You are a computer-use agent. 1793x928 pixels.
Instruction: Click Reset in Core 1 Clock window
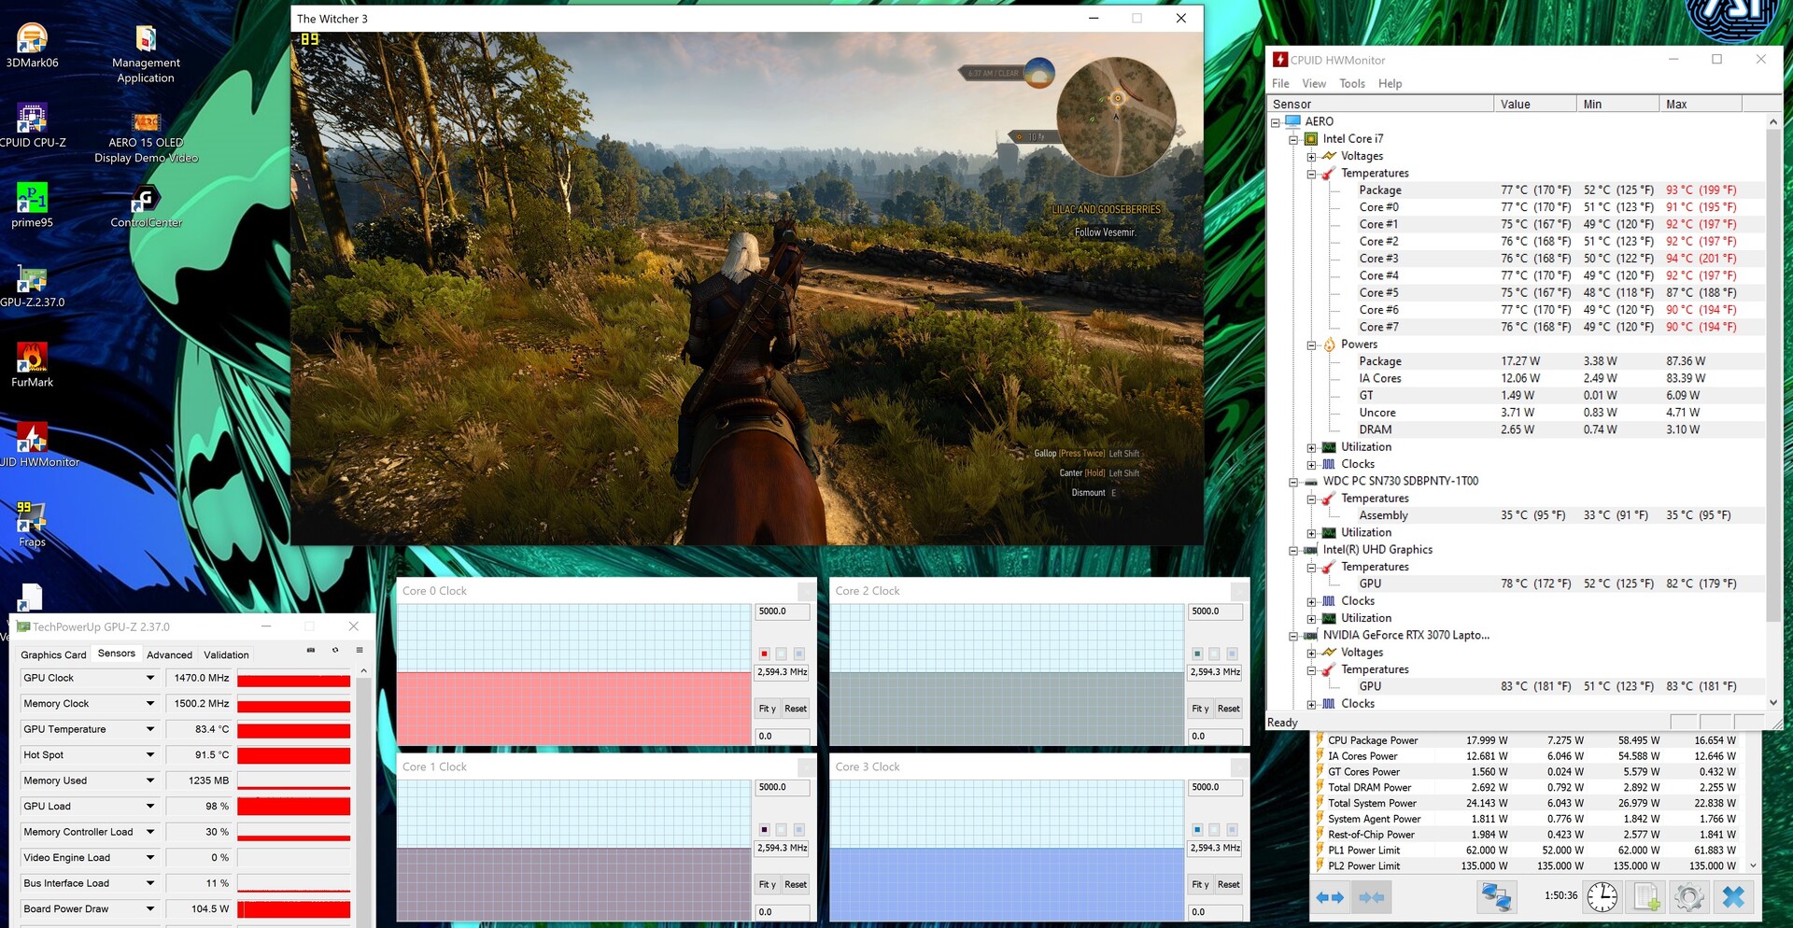[796, 884]
